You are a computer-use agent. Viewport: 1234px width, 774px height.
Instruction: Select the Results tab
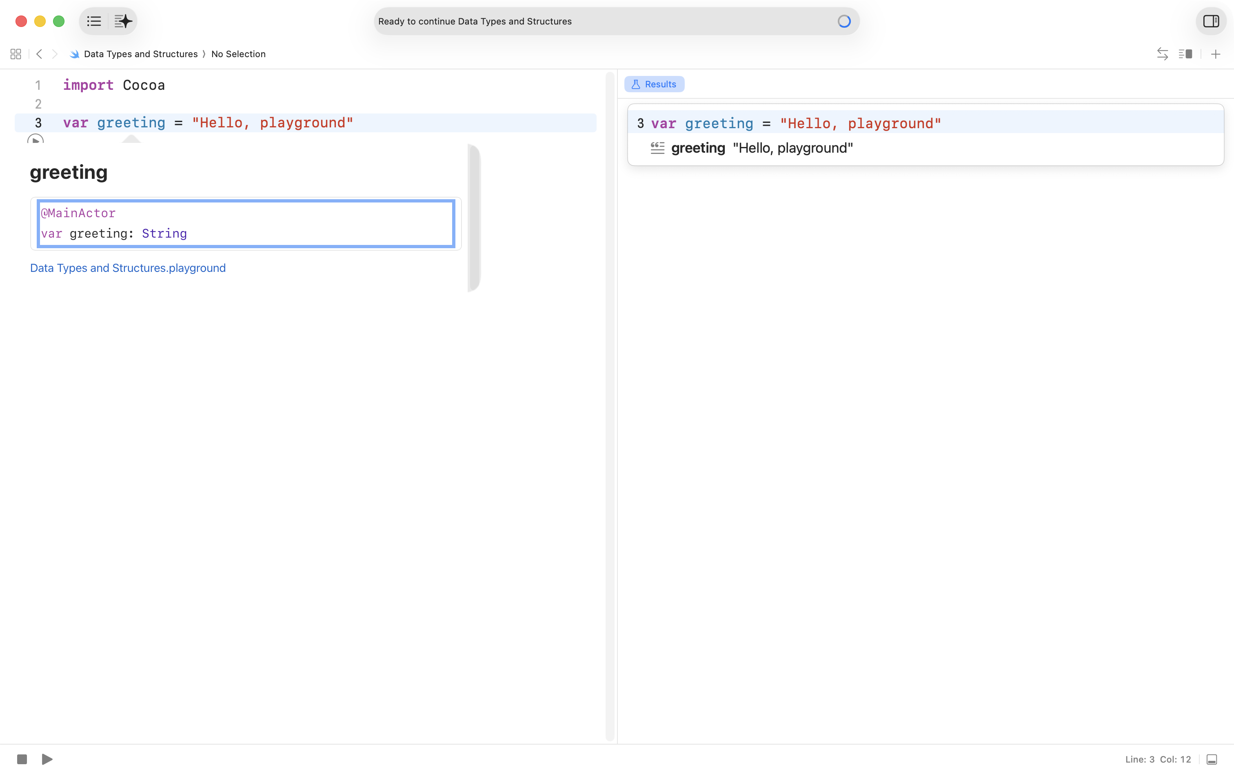pyautogui.click(x=654, y=84)
